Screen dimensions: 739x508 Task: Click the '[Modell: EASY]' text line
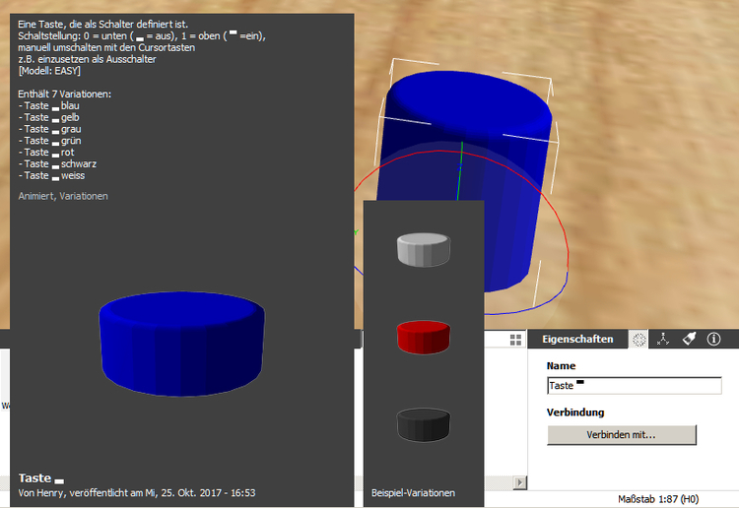[49, 71]
